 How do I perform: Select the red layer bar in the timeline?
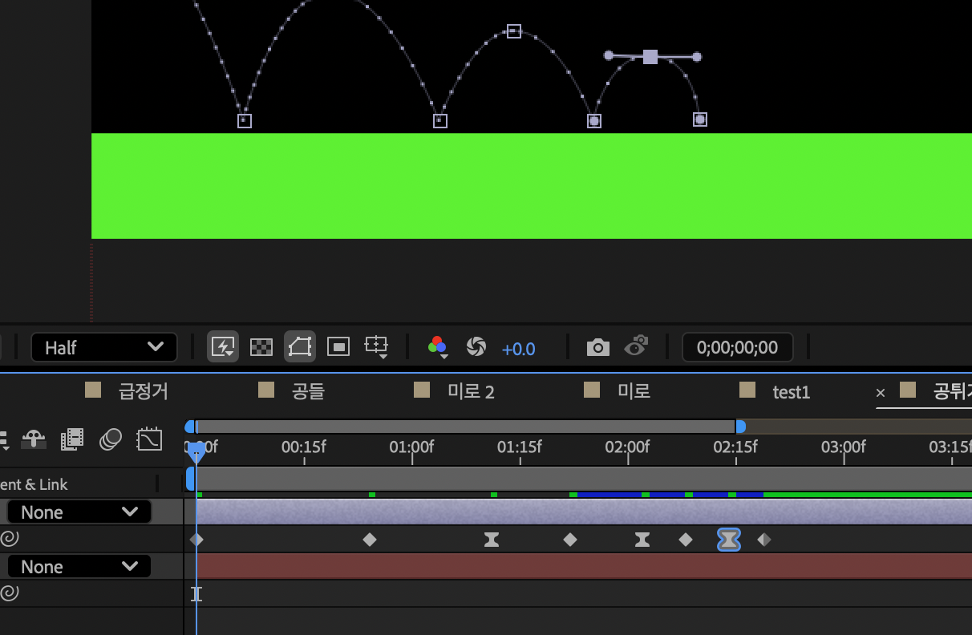[584, 566]
